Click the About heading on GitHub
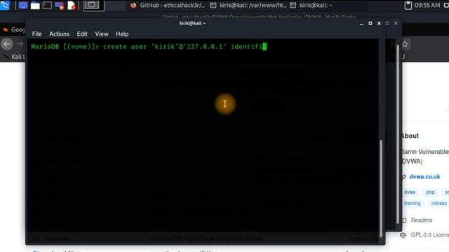 coord(410,136)
